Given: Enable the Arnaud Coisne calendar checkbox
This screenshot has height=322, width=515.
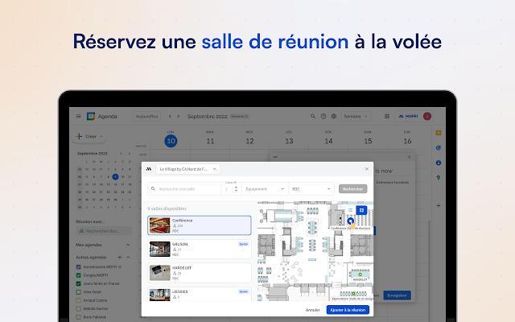Looking at the screenshot, I should point(79,300).
